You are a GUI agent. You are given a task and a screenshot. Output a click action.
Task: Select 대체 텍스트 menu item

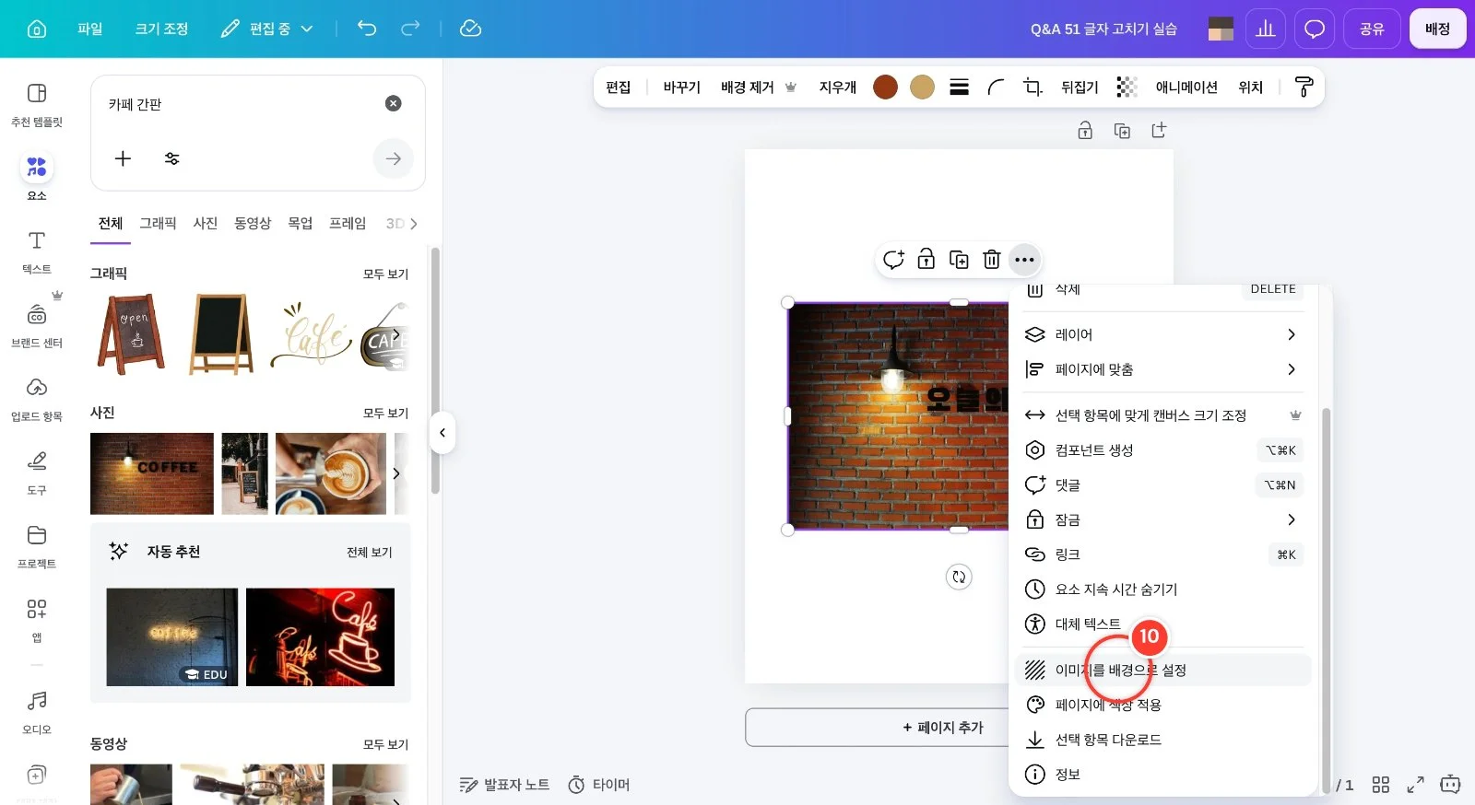(1165, 624)
